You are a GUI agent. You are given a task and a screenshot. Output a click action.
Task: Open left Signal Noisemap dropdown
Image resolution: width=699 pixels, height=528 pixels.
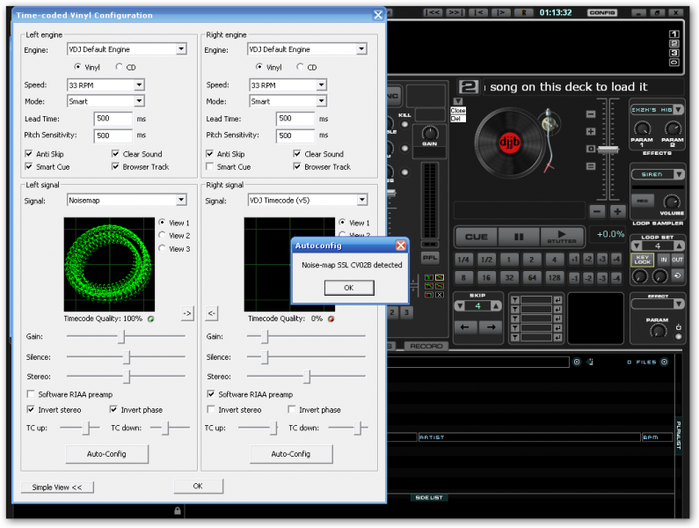(x=181, y=200)
